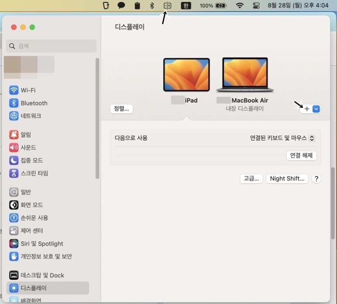Viewport: 337px width, 304px height.
Task: Open 손쉬운 사용 accessibility settings
Action: tap(29, 218)
